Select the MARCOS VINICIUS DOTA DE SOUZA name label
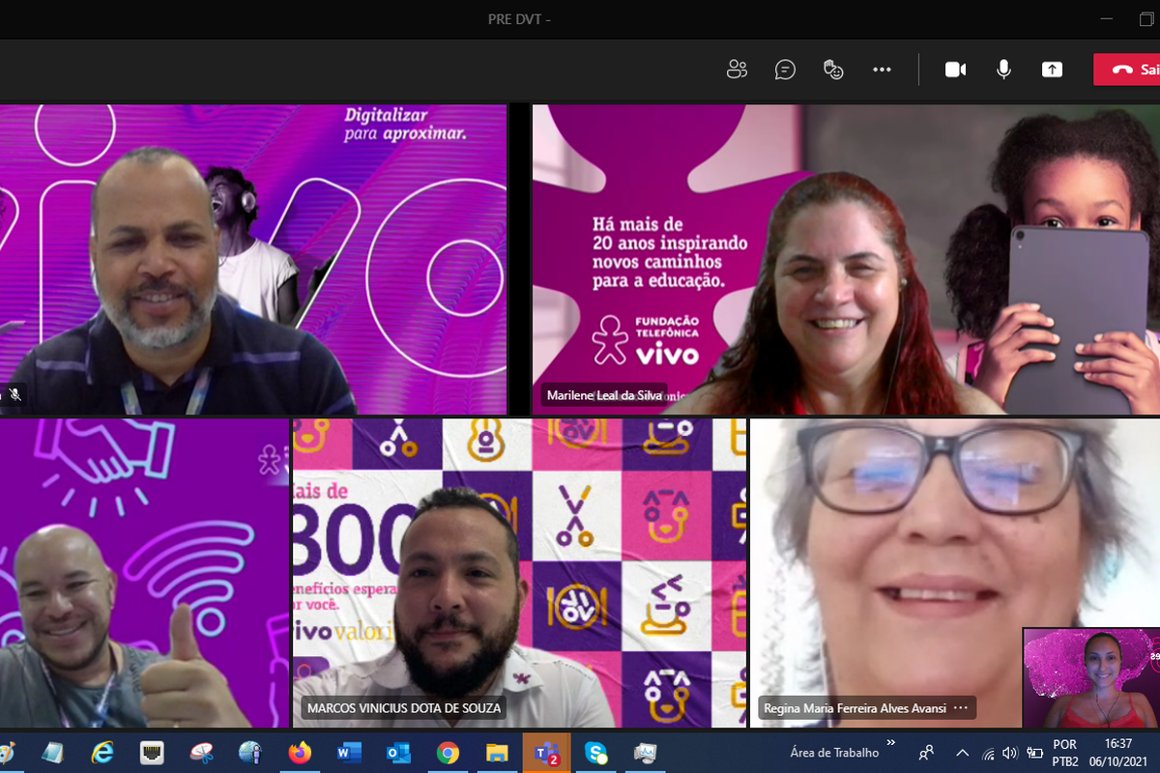This screenshot has height=773, width=1160. [404, 708]
